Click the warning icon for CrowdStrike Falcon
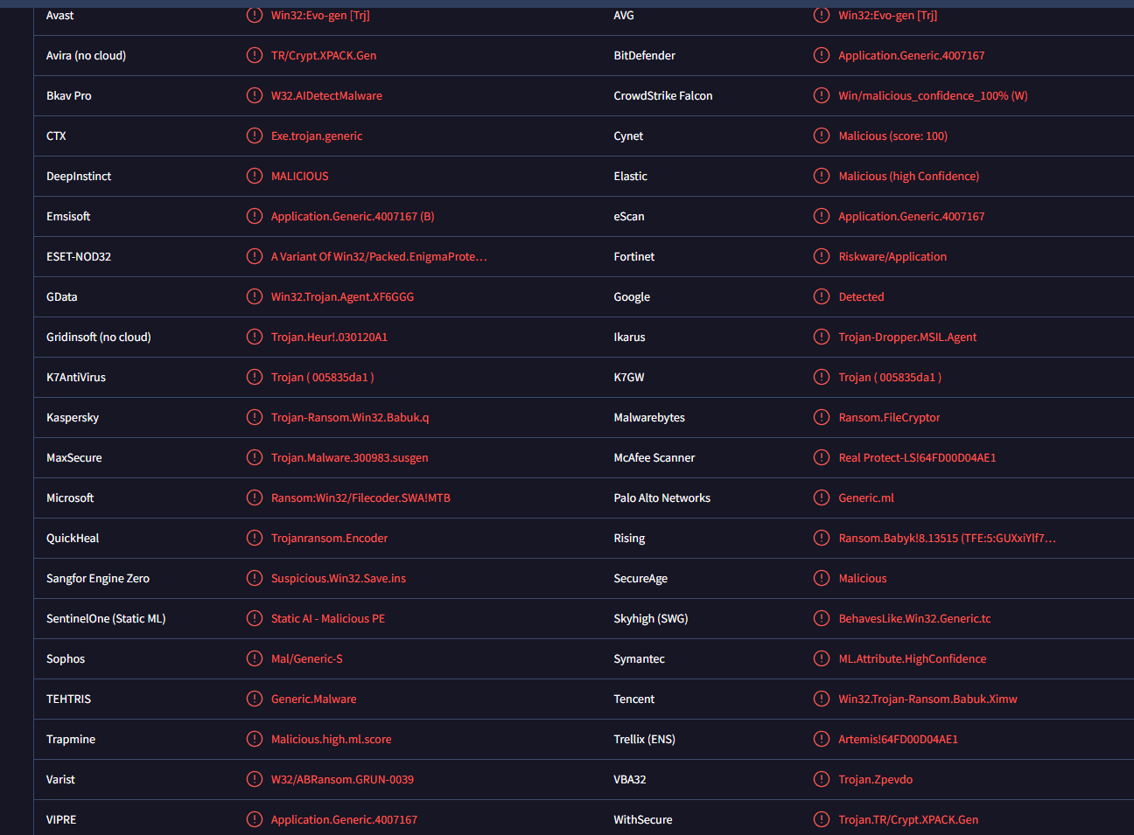Screen dimensions: 1134x835 click(x=822, y=95)
